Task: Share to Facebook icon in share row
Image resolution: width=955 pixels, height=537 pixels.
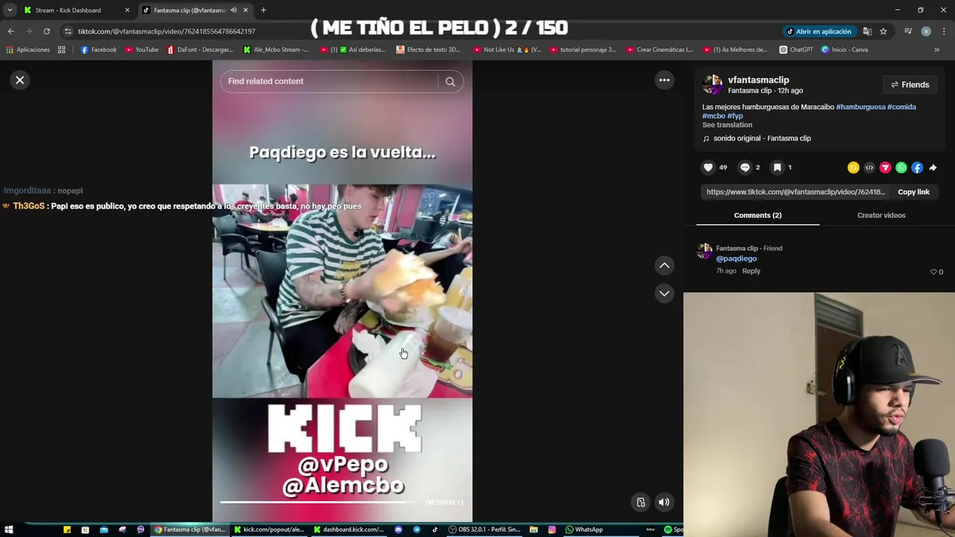Action: [x=917, y=168]
